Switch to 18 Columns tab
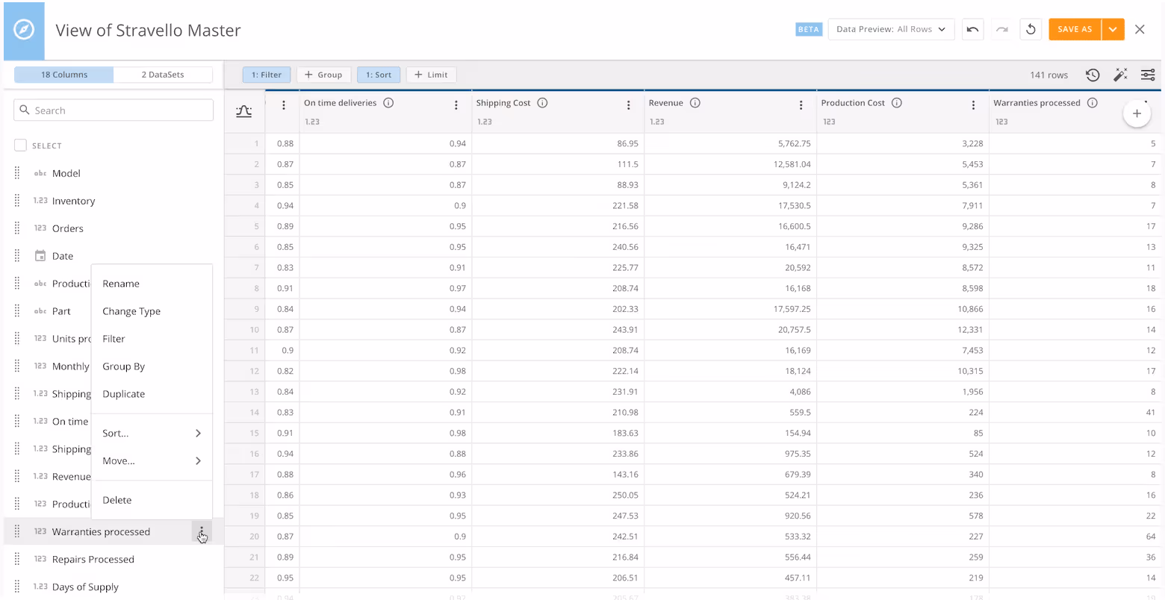The height and width of the screenshot is (600, 1165). [x=64, y=75]
